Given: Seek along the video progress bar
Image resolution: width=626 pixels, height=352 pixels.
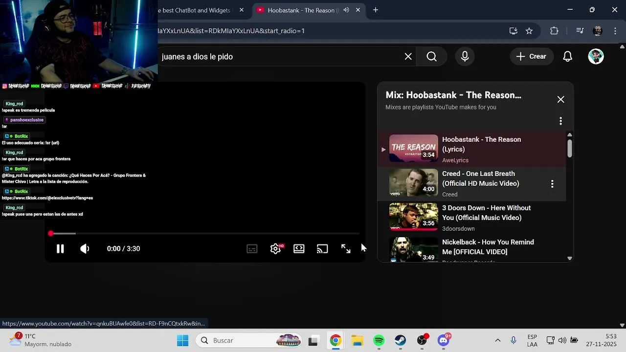Looking at the screenshot, I should [205, 234].
